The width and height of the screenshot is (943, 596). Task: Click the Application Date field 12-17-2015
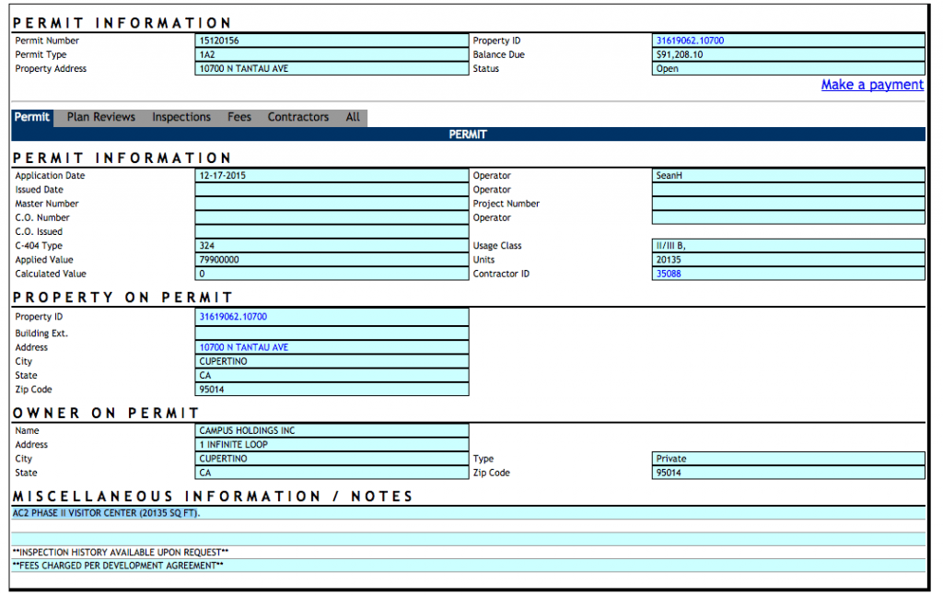pyautogui.click(x=332, y=175)
